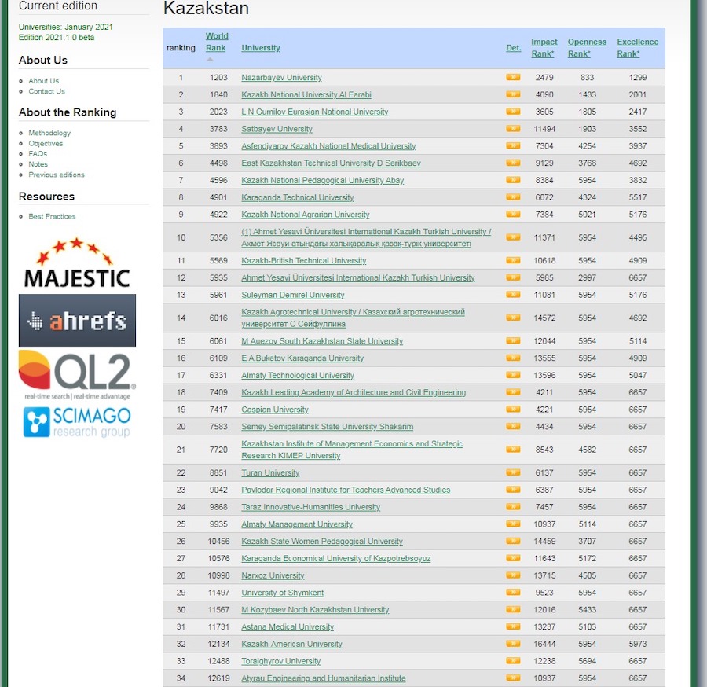Screen dimensions: 707x687
Task: Open Methodology page from sidebar
Action: pyautogui.click(x=49, y=134)
